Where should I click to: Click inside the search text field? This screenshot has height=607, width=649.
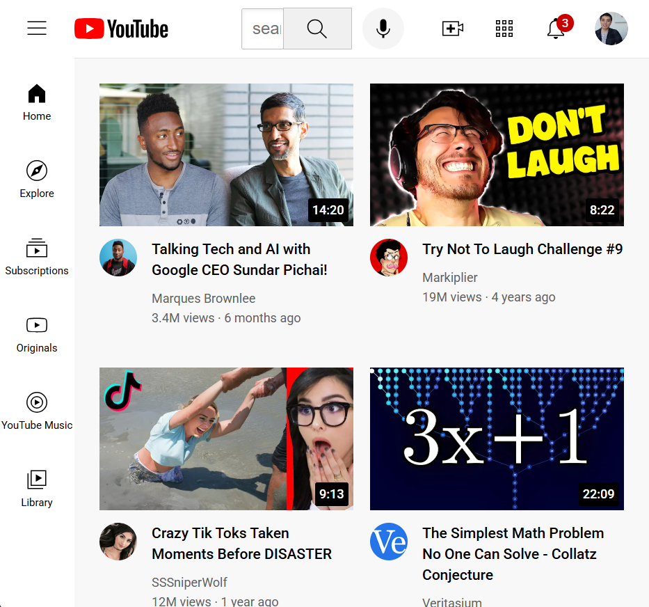tap(262, 29)
